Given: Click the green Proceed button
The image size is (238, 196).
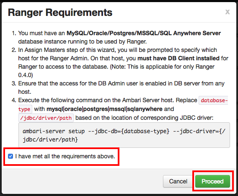Looking at the screenshot, I should coord(212,181).
